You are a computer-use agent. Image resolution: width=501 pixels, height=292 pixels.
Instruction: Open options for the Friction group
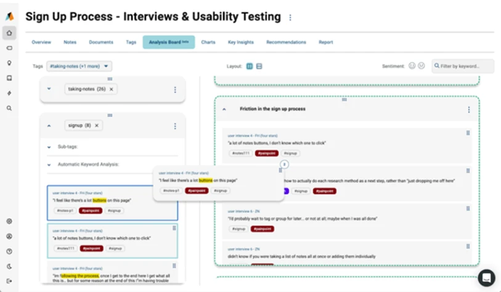click(469, 110)
